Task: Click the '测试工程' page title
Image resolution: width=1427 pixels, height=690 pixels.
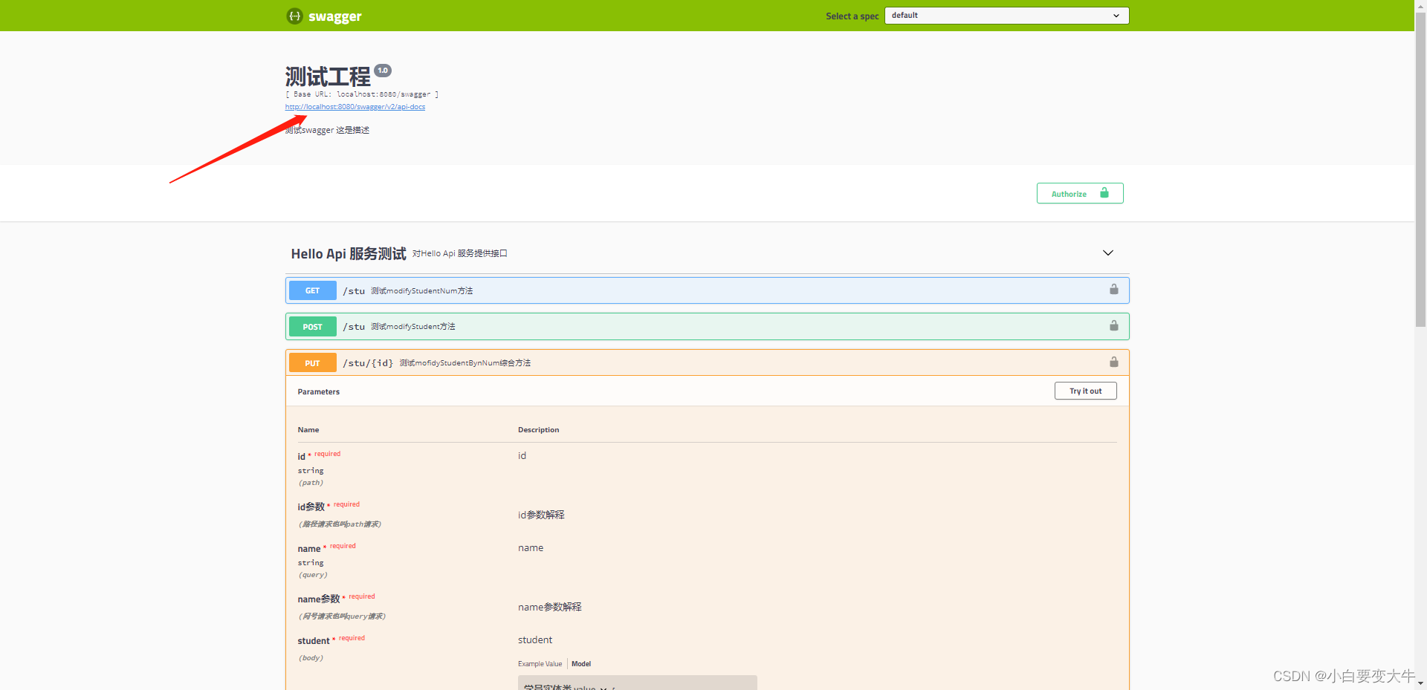Action: pos(328,77)
